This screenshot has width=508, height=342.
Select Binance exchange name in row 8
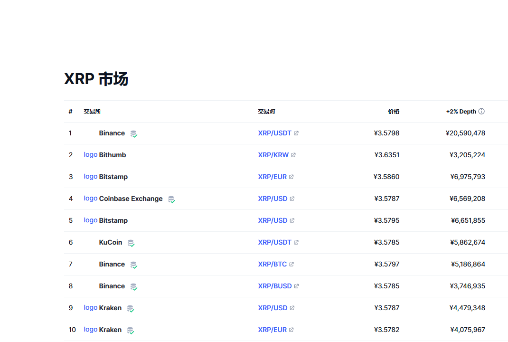(x=112, y=286)
